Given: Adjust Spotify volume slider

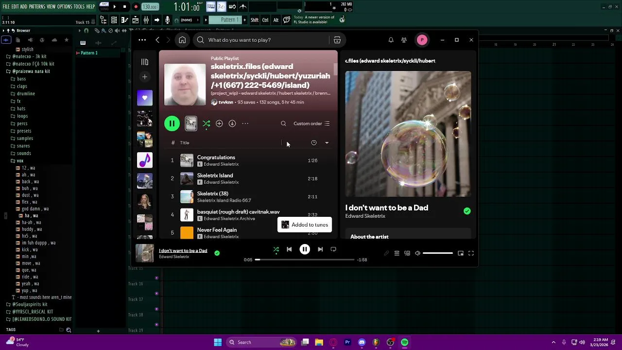Looking at the screenshot, I should 438,253.
